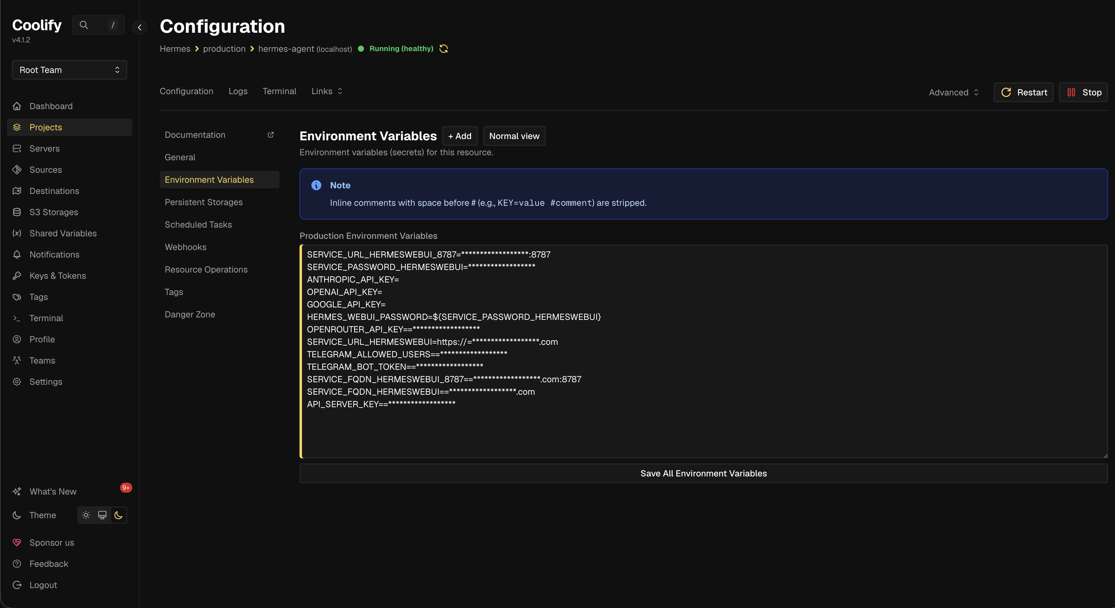Click the Stop button
This screenshot has height=608, width=1115.
[1083, 92]
